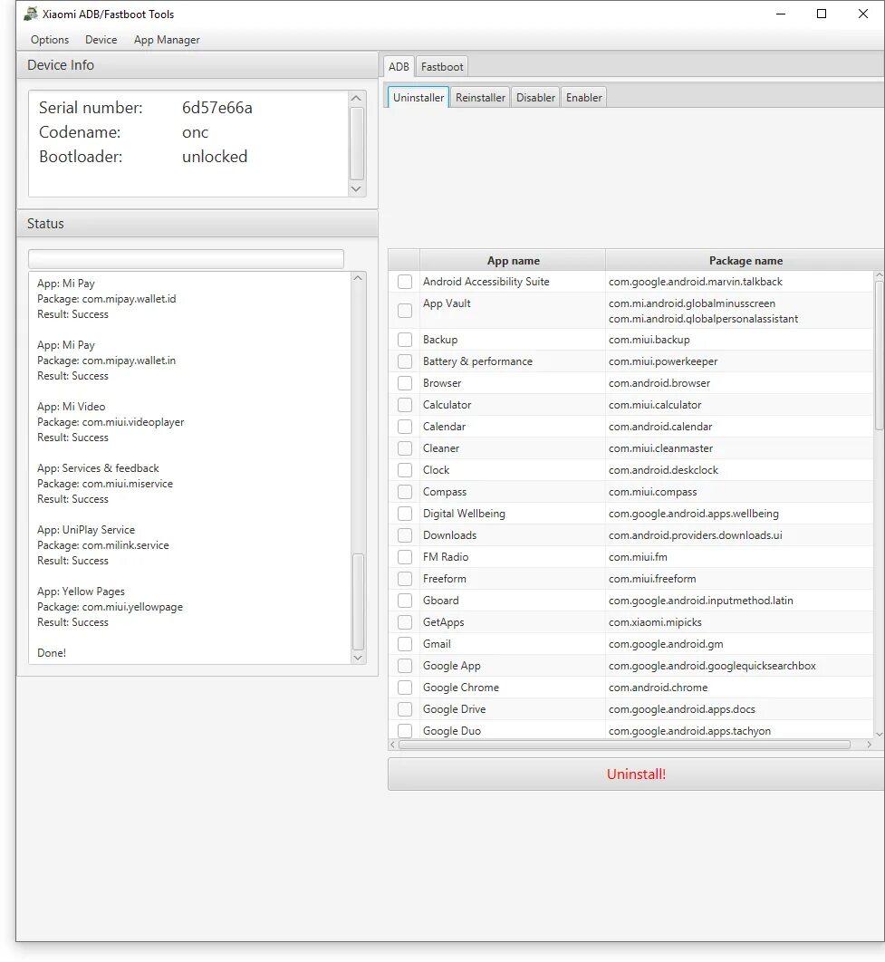Image resolution: width=885 pixels, height=962 pixels.
Task: Check the Digital Wellbeing checkbox
Action: click(405, 514)
